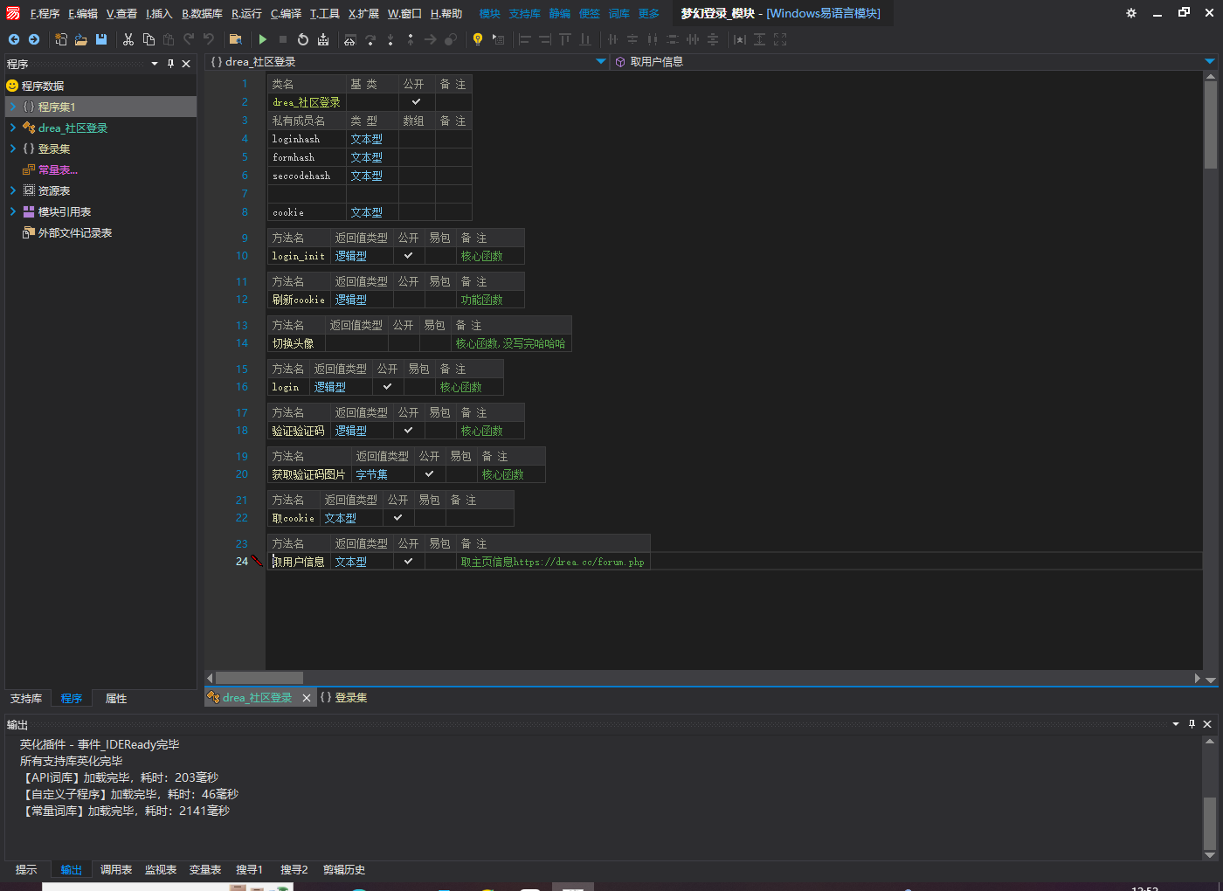
Task: Open the drea_社区登录 class dropdown arrow
Action: pyautogui.click(x=601, y=61)
